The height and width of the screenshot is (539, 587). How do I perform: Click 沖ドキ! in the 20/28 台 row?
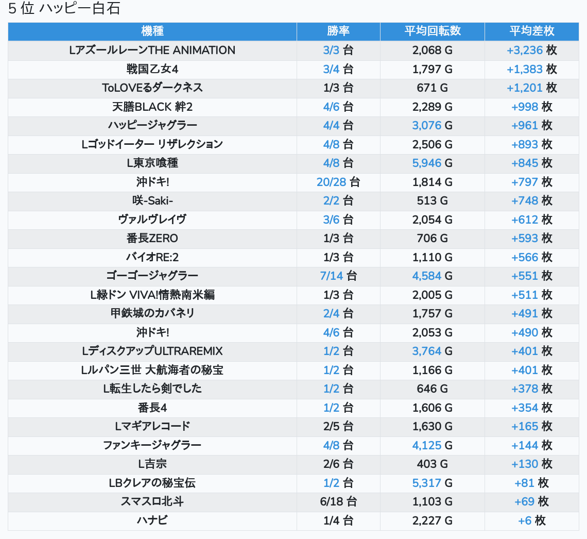(152, 182)
